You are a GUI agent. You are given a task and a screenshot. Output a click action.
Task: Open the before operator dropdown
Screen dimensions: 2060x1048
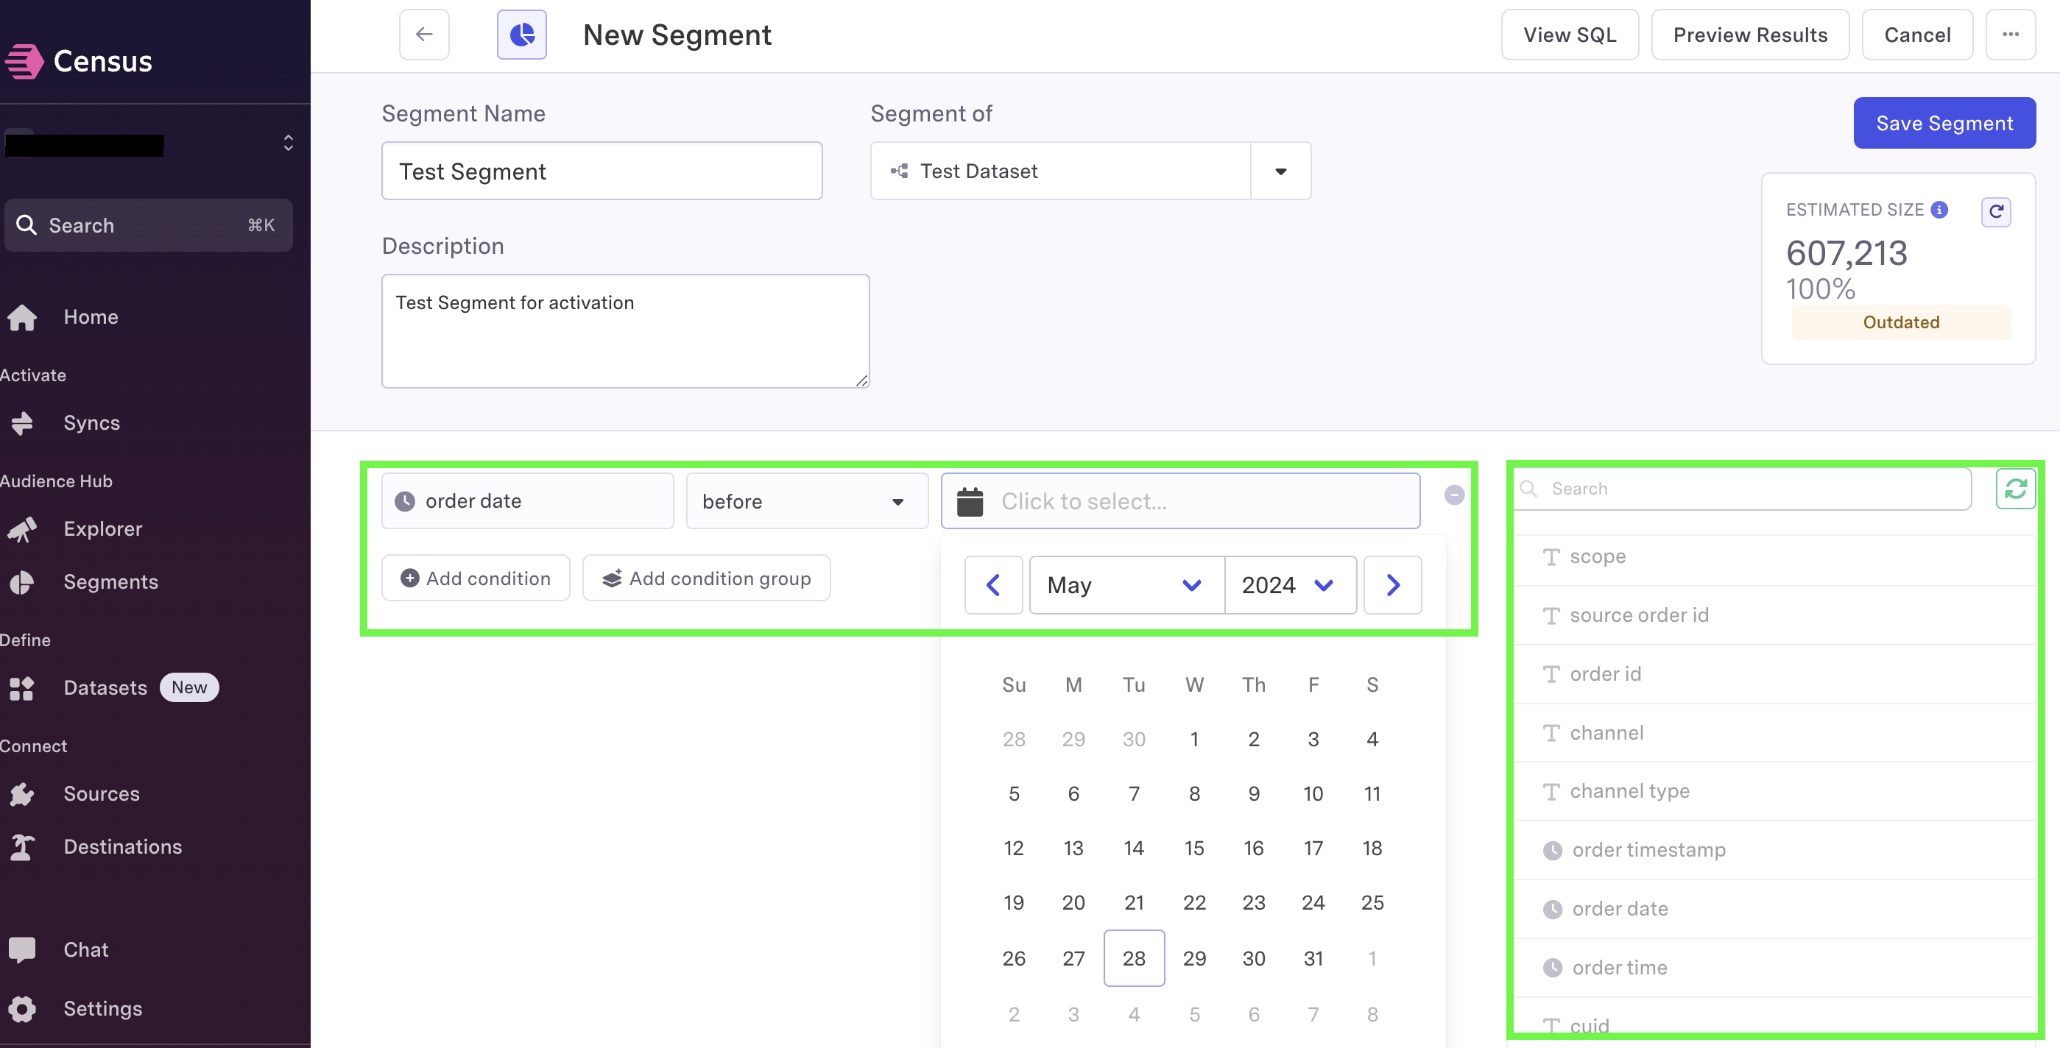click(x=806, y=501)
